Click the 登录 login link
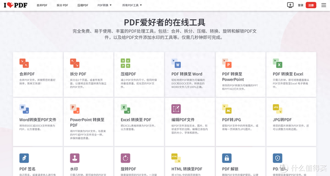 (x=301, y=5)
